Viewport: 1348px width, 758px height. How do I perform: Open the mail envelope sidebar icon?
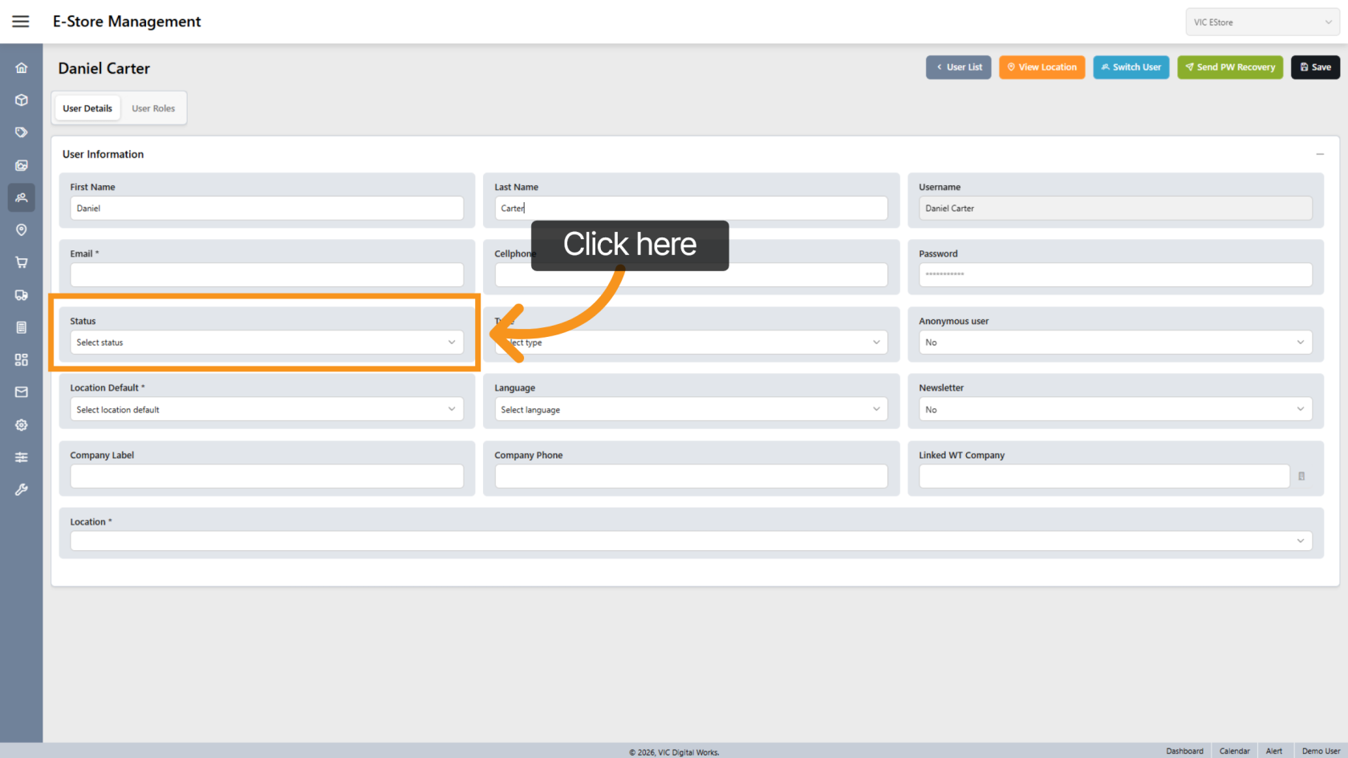22,392
